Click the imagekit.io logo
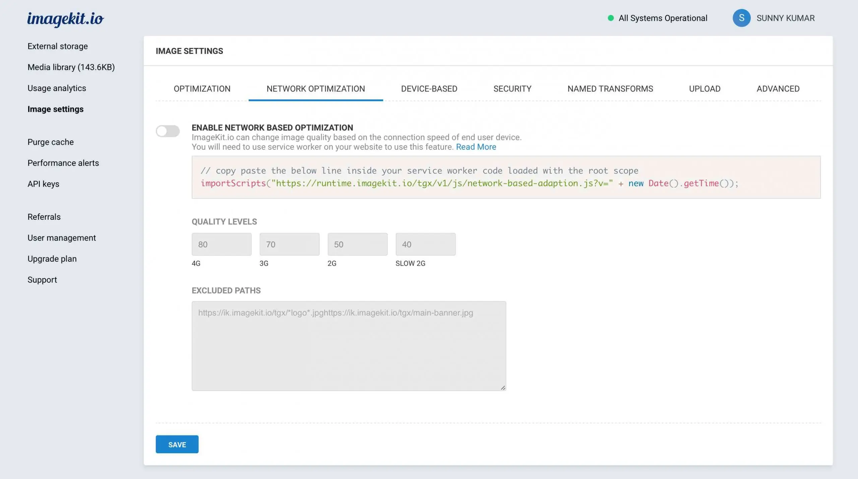 point(65,19)
